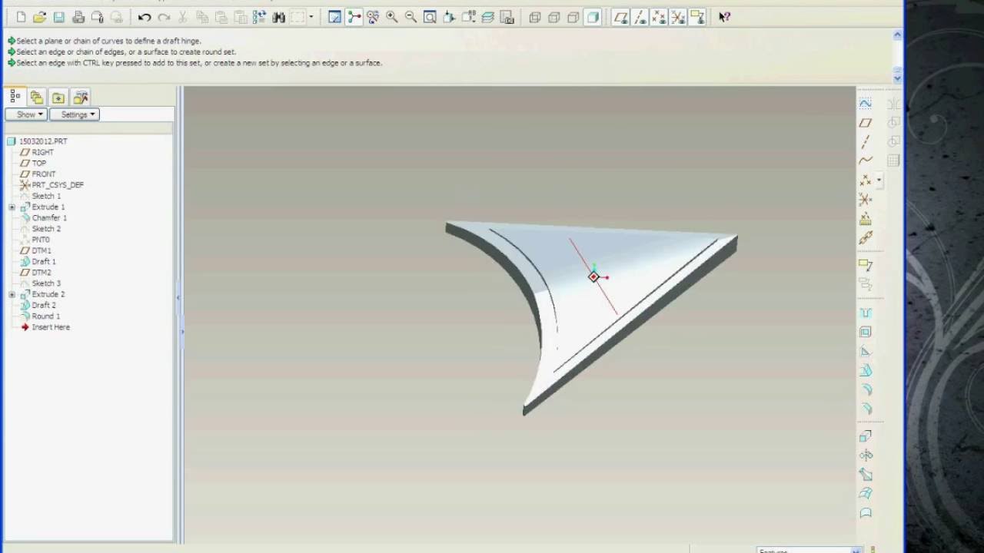Viewport: 984px width, 553px height.
Task: Click the Sketch tool in the right toolbar
Action: point(866,103)
